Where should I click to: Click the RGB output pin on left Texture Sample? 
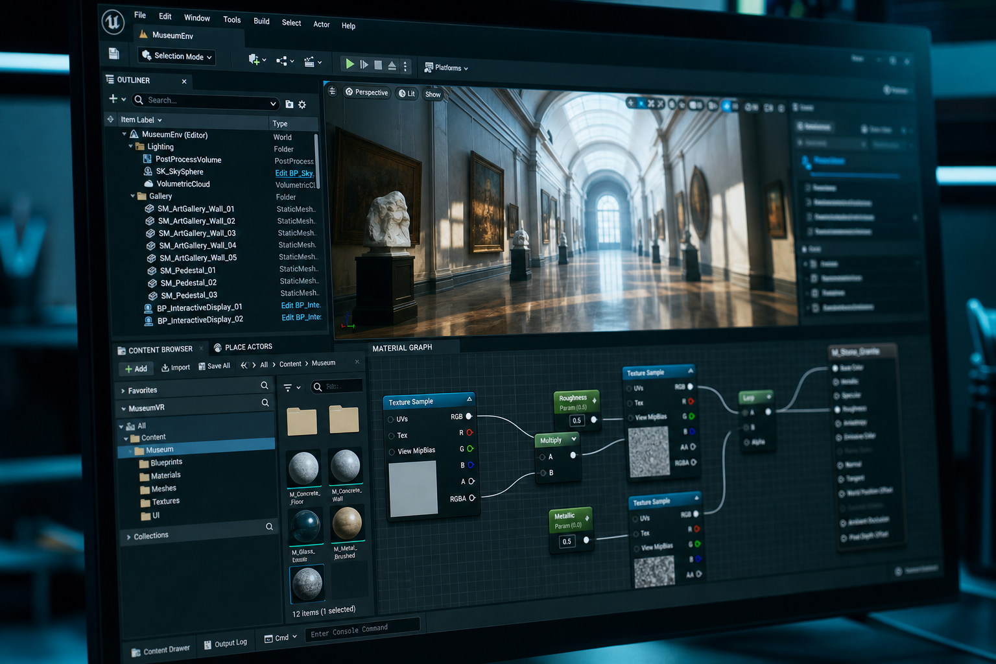tap(469, 416)
